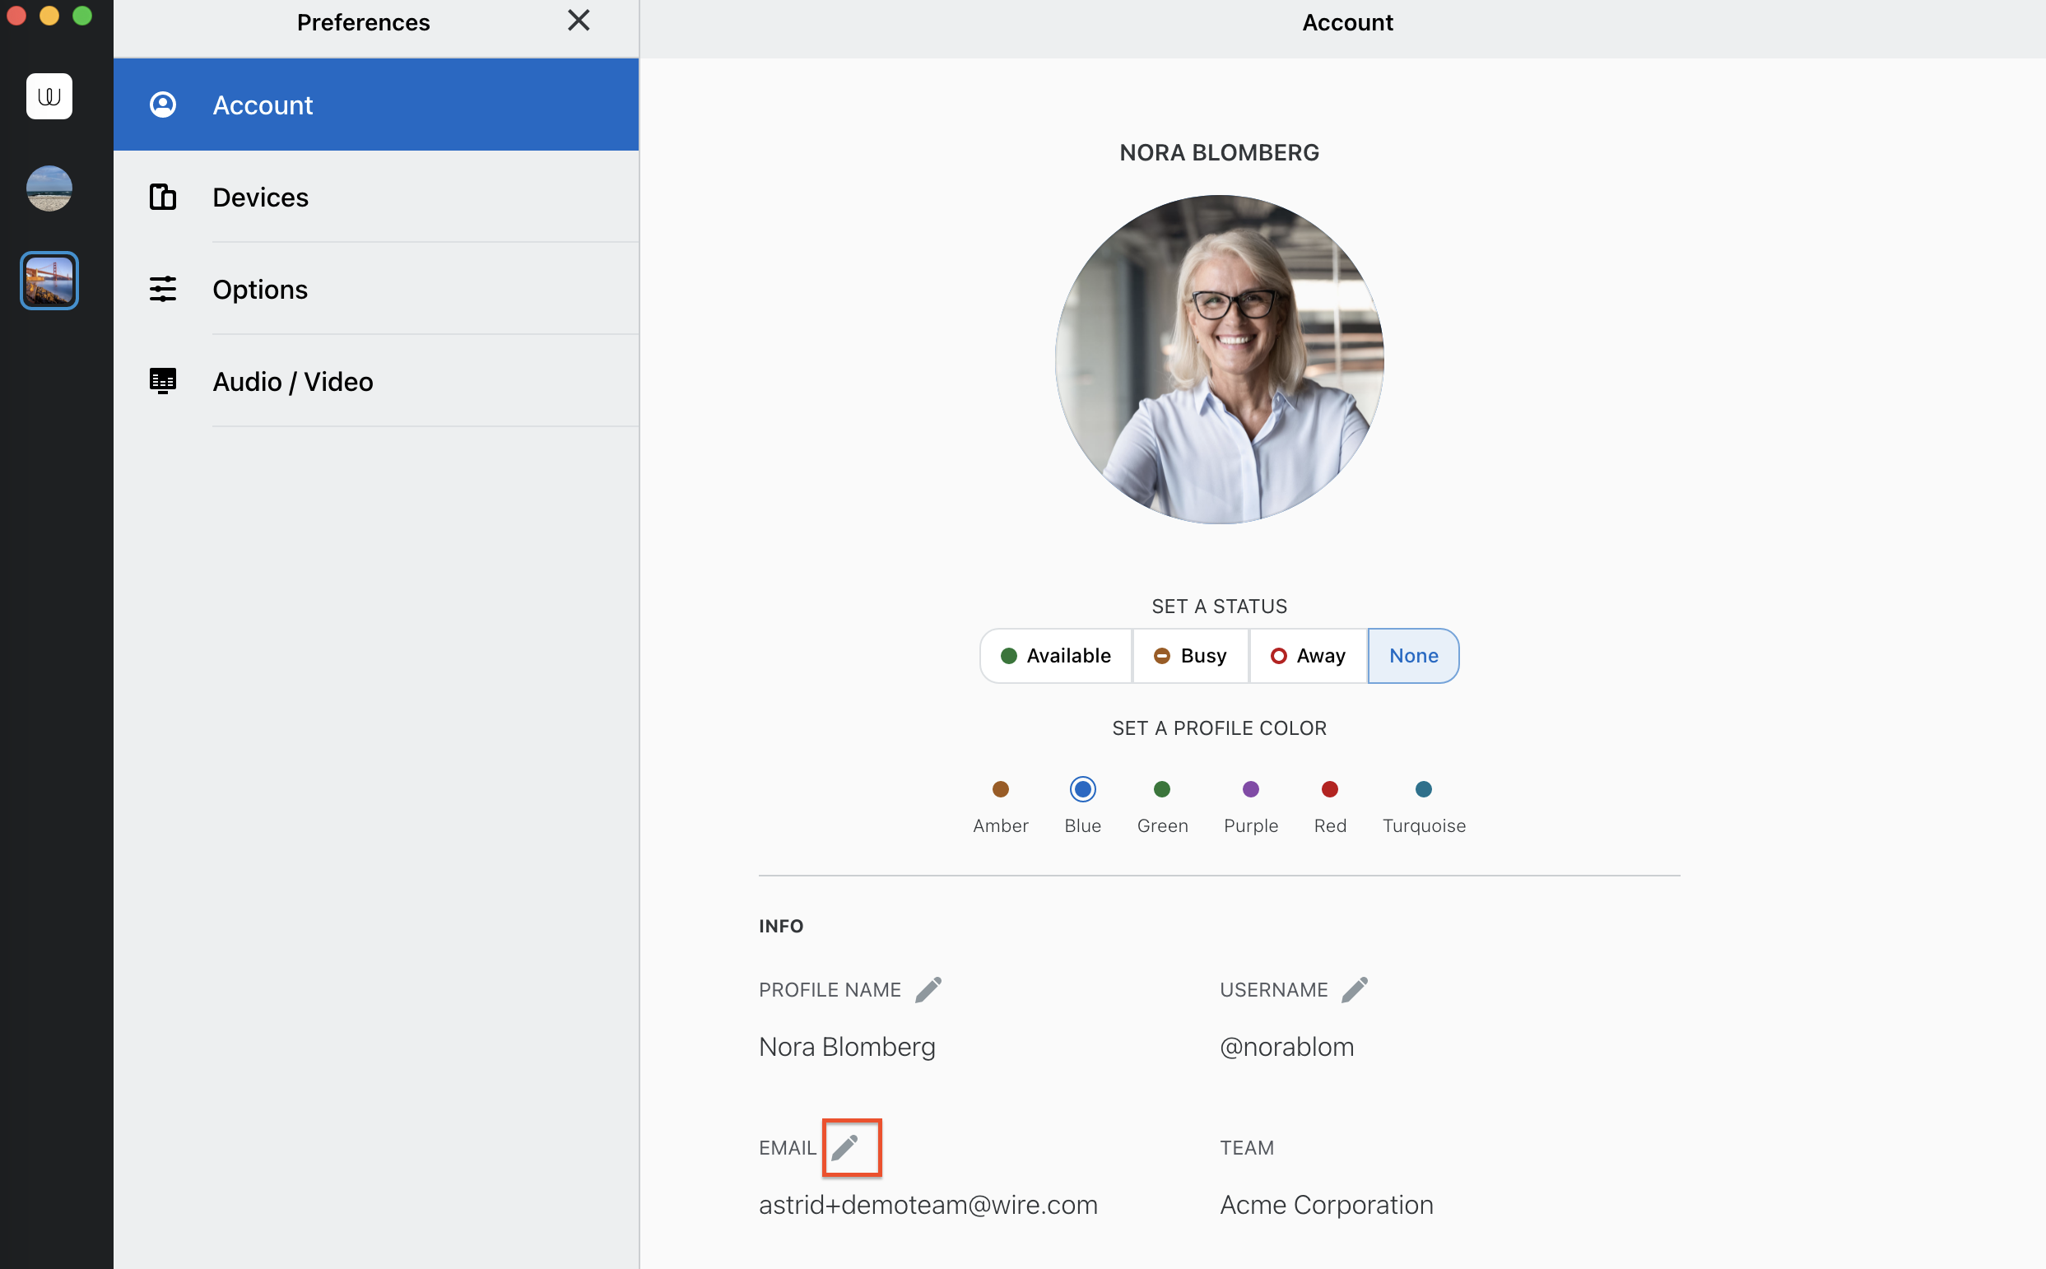Click the Acme Corporation team value

click(x=1326, y=1204)
